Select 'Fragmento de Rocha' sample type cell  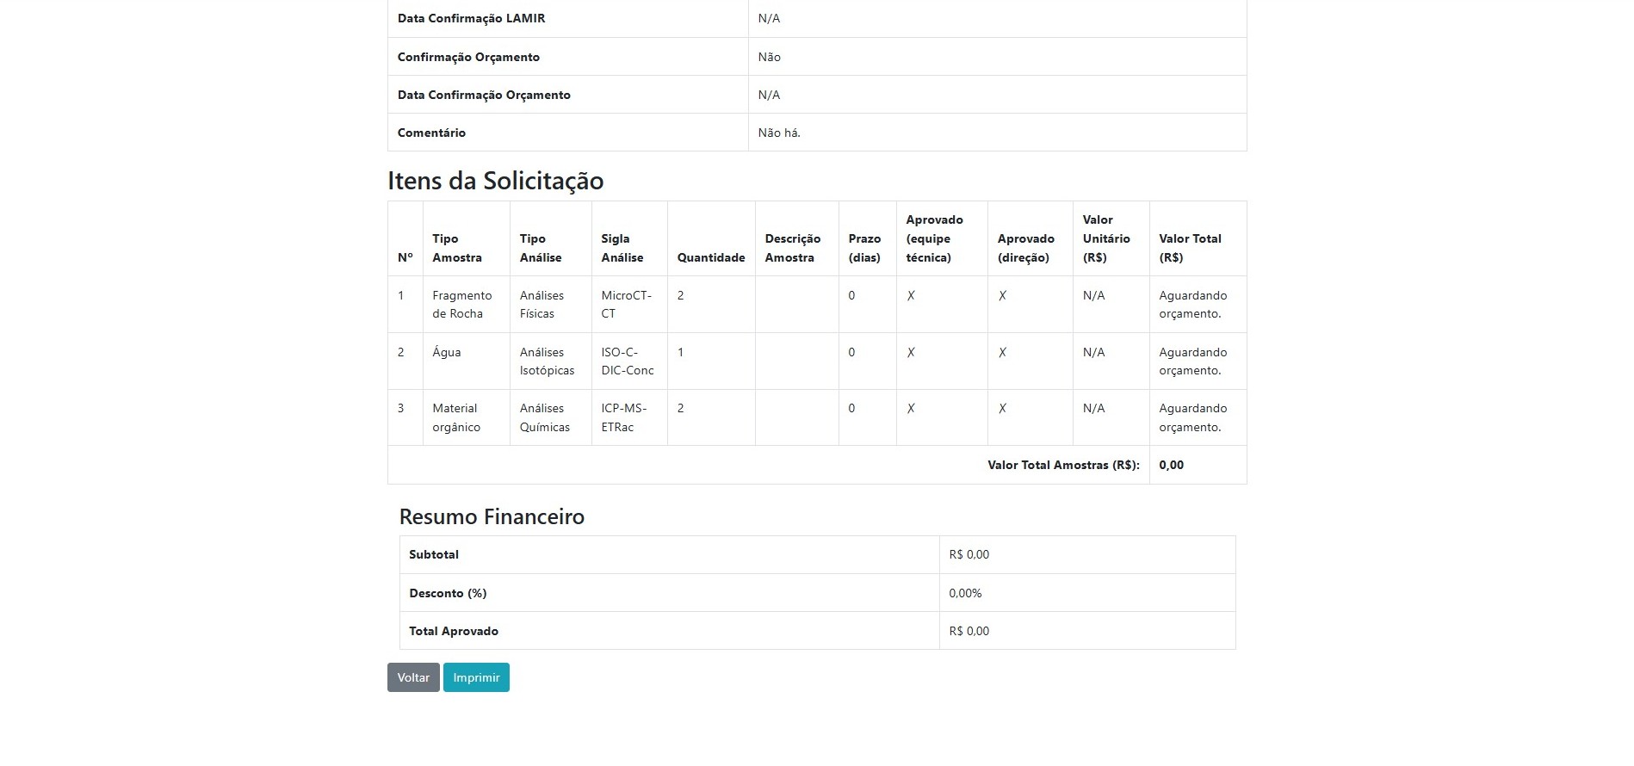click(x=466, y=305)
